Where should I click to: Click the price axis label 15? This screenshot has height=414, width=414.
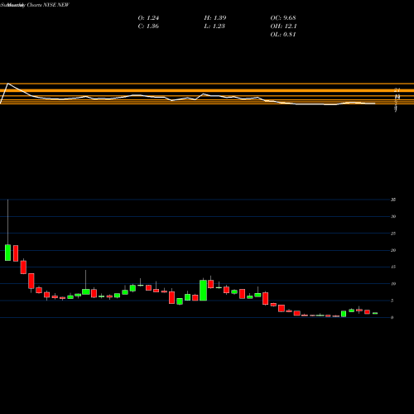click(393, 267)
